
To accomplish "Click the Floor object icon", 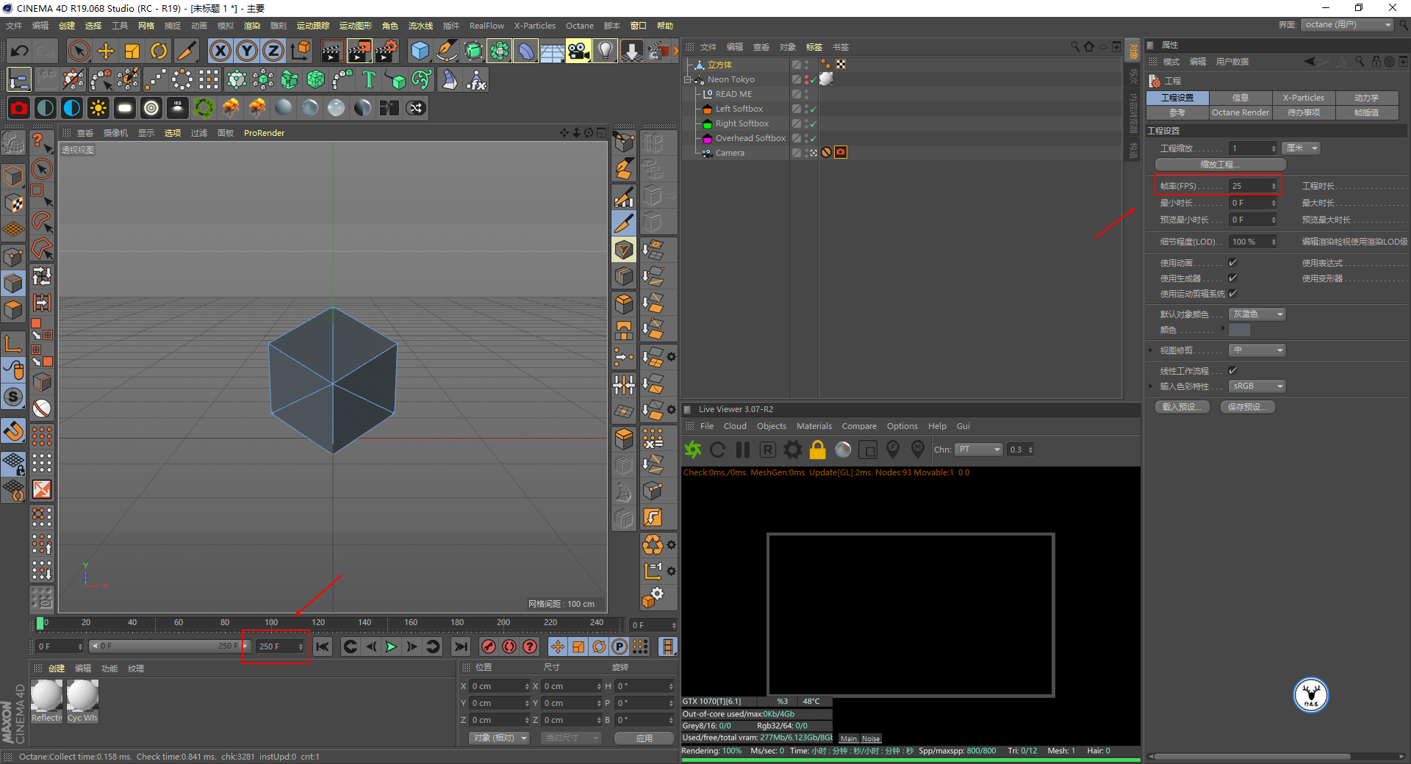I will click(x=552, y=51).
